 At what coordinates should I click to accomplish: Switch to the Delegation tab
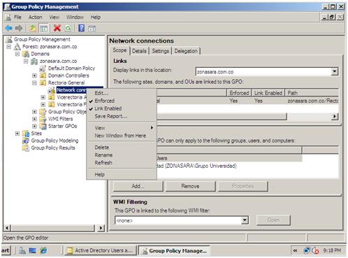(186, 51)
